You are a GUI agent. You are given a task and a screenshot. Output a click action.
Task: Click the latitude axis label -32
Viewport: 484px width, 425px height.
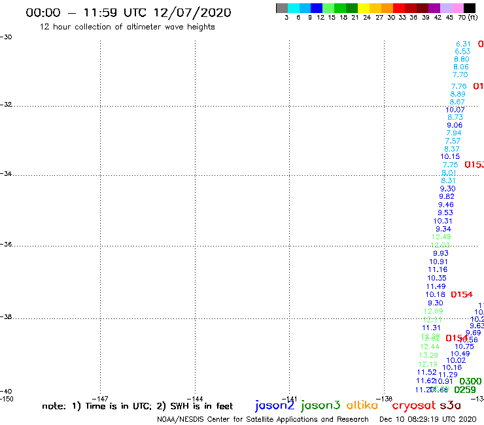pos(6,105)
